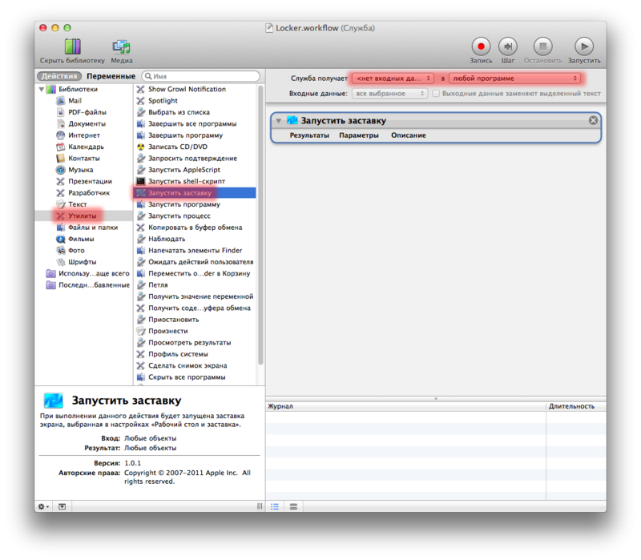Select the Наблюдать action
Viewport: 641px width, 560px height.
167,239
